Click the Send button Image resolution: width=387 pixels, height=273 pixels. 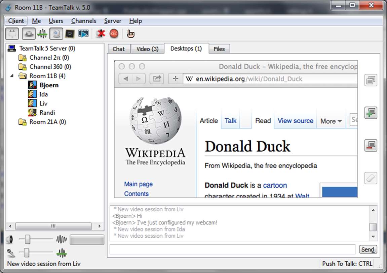368,249
